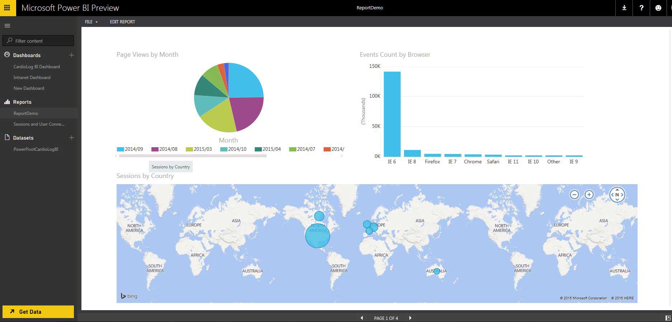Click the Microsoft Power BI Preview title
The image size is (672, 322).
70,8
